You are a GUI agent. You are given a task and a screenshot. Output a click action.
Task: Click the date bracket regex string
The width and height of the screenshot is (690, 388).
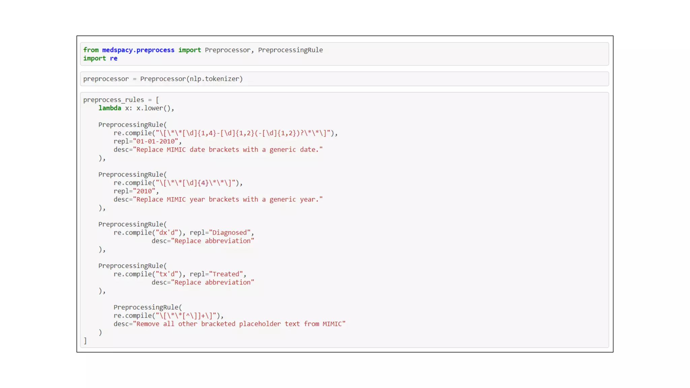tap(243, 133)
